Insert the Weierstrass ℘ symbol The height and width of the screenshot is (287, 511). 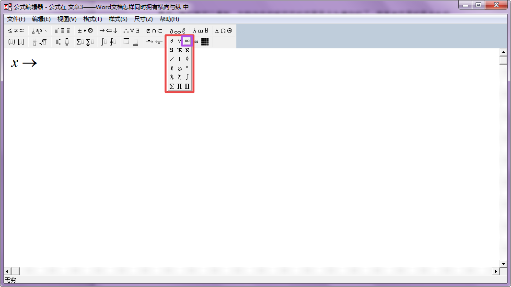tap(179, 68)
